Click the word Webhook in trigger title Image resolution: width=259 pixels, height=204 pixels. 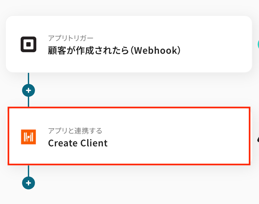(x=155, y=51)
